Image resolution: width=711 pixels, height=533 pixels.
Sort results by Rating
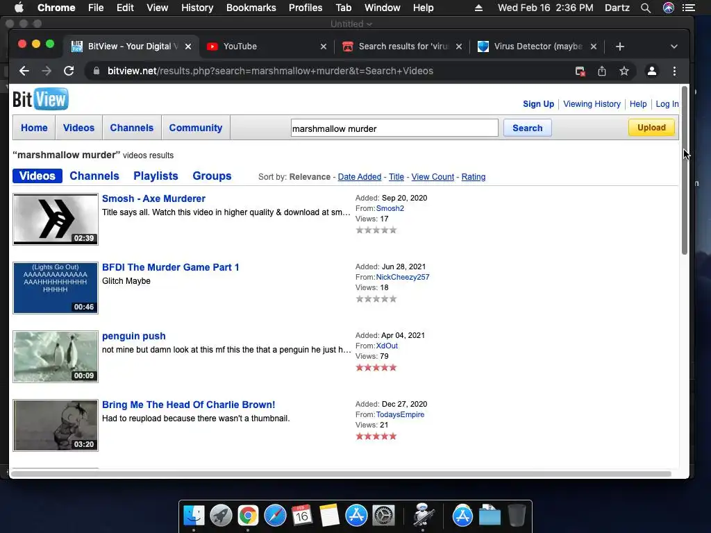(x=474, y=177)
